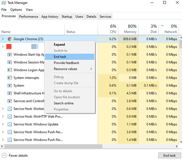
Task: Choose End task in the context menu
Action: click(70, 57)
